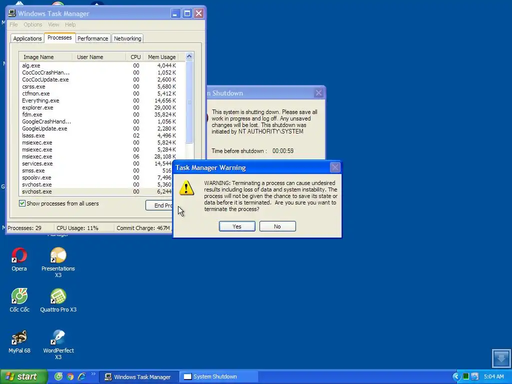
Task: Click the yellow warning triangle icon
Action: (186, 188)
